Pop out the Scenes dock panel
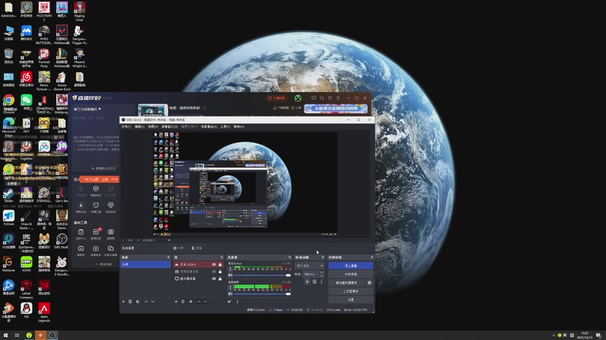 click(x=168, y=257)
